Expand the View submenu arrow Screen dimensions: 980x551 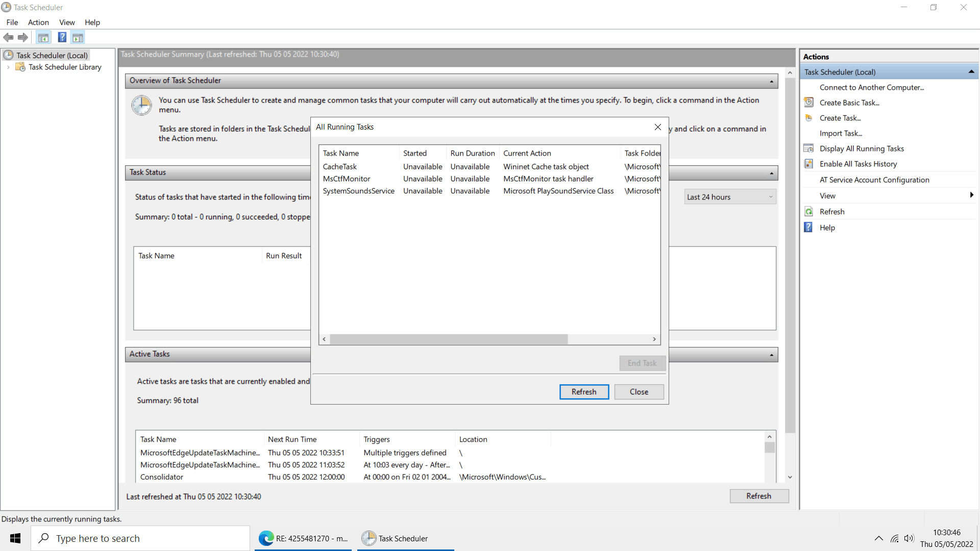[971, 195]
